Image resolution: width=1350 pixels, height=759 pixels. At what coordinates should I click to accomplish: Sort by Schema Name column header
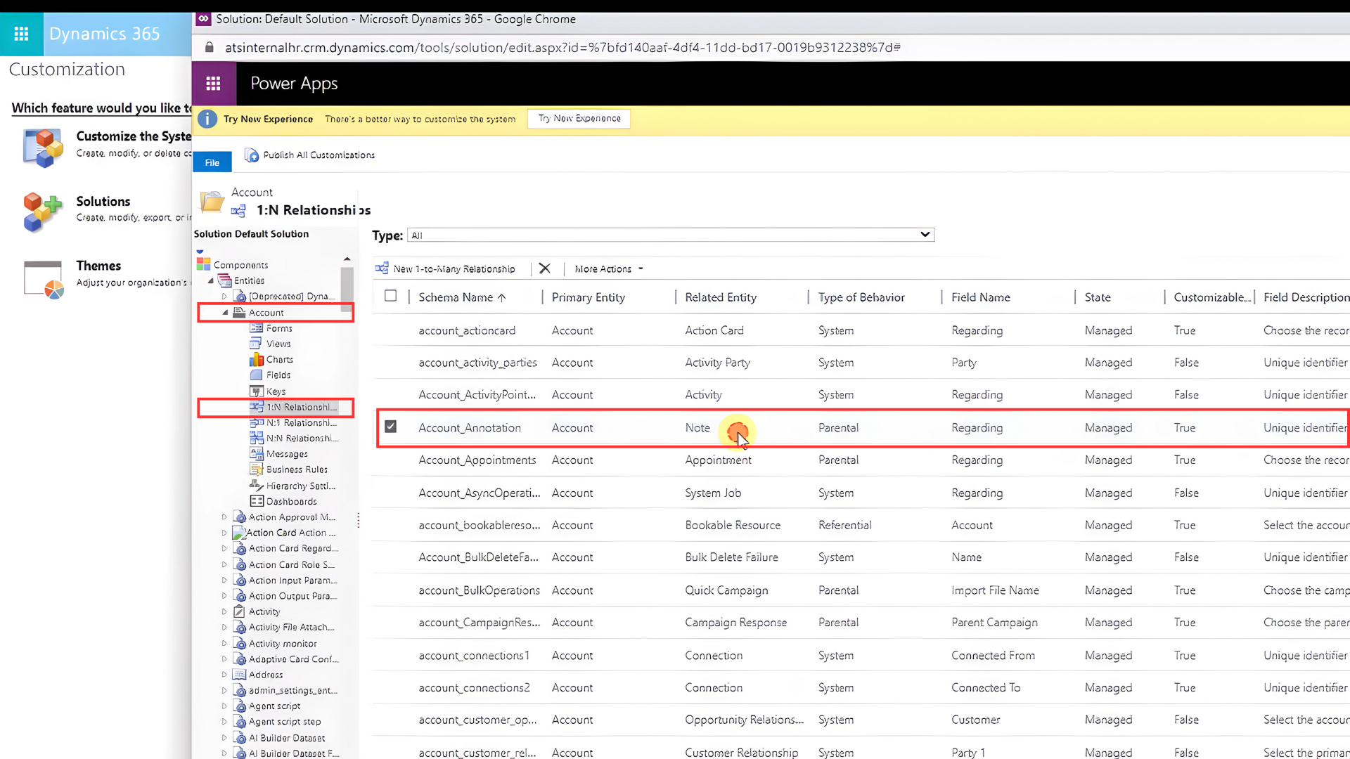(x=462, y=297)
